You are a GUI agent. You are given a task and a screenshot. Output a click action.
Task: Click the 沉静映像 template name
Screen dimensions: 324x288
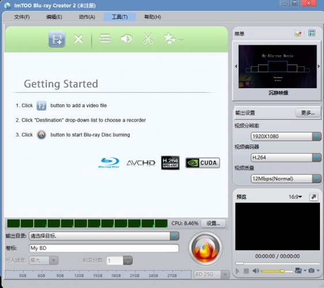pyautogui.click(x=278, y=93)
